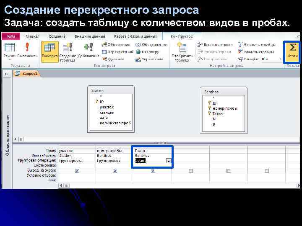Screen dimensions: 302x226
Task: Choose К серверу pass-through query
Action: click(147, 52)
